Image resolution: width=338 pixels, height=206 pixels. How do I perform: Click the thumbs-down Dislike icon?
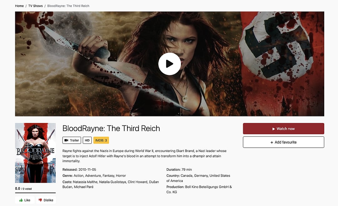point(40,200)
